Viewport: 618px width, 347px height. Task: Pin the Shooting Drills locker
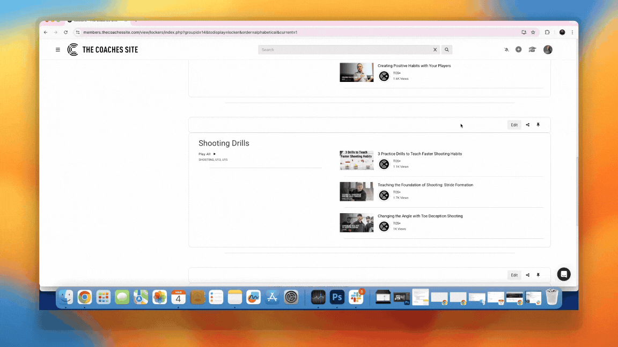539,125
